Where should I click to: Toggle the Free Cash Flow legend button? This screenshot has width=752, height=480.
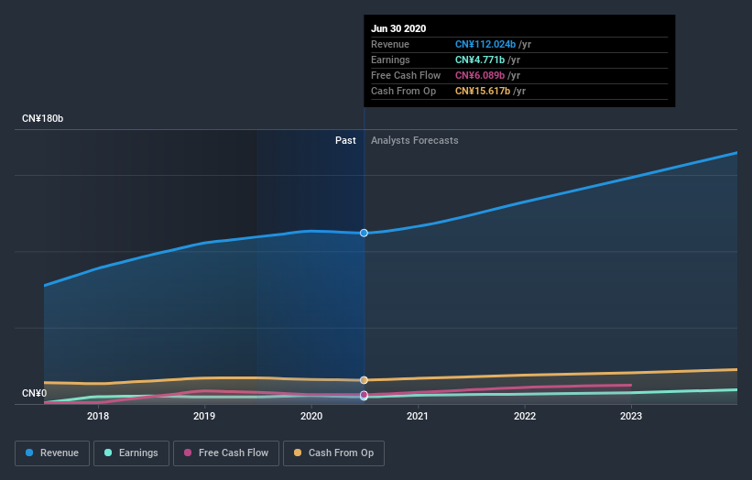(x=226, y=453)
